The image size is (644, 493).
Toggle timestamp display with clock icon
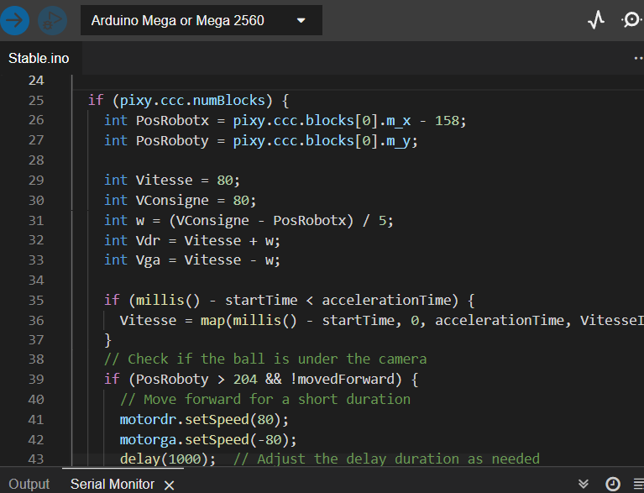click(x=612, y=484)
